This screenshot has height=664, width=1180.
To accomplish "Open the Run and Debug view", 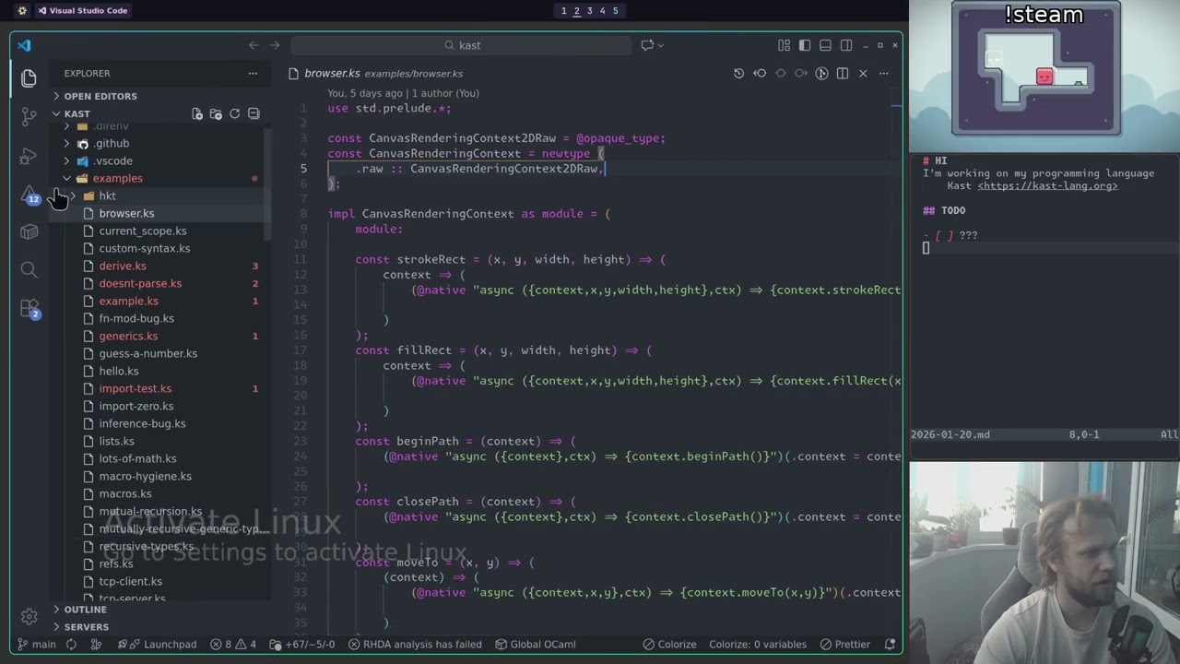I will point(29,156).
